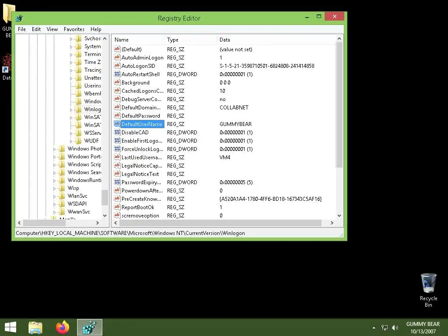Click the clock date in the taskbar

pos(423,332)
